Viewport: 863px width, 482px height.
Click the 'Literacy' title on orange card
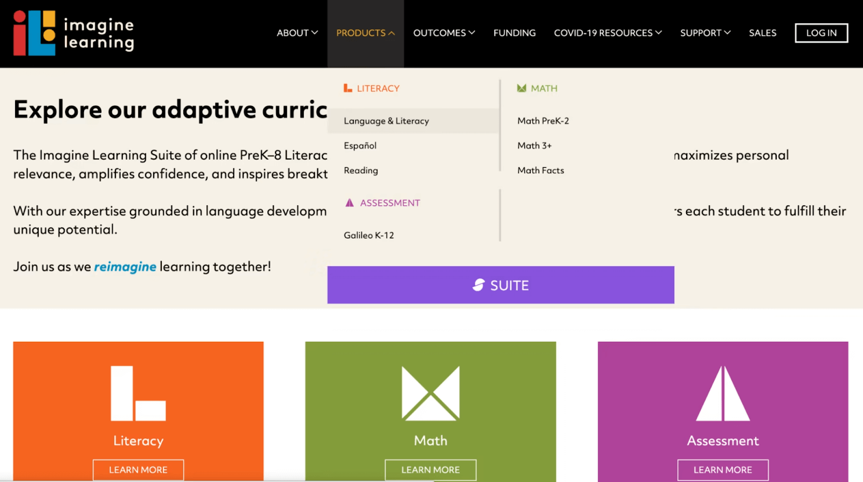coord(138,440)
